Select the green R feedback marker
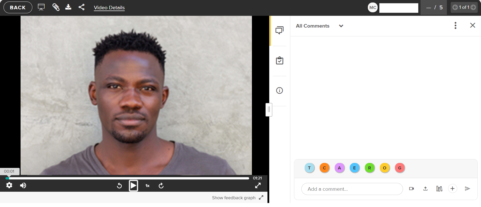 370,168
